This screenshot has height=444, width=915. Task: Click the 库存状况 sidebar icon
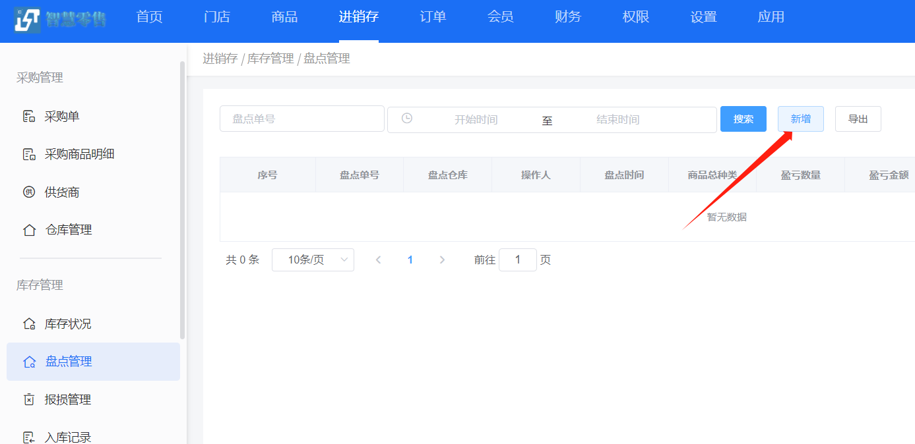29,324
